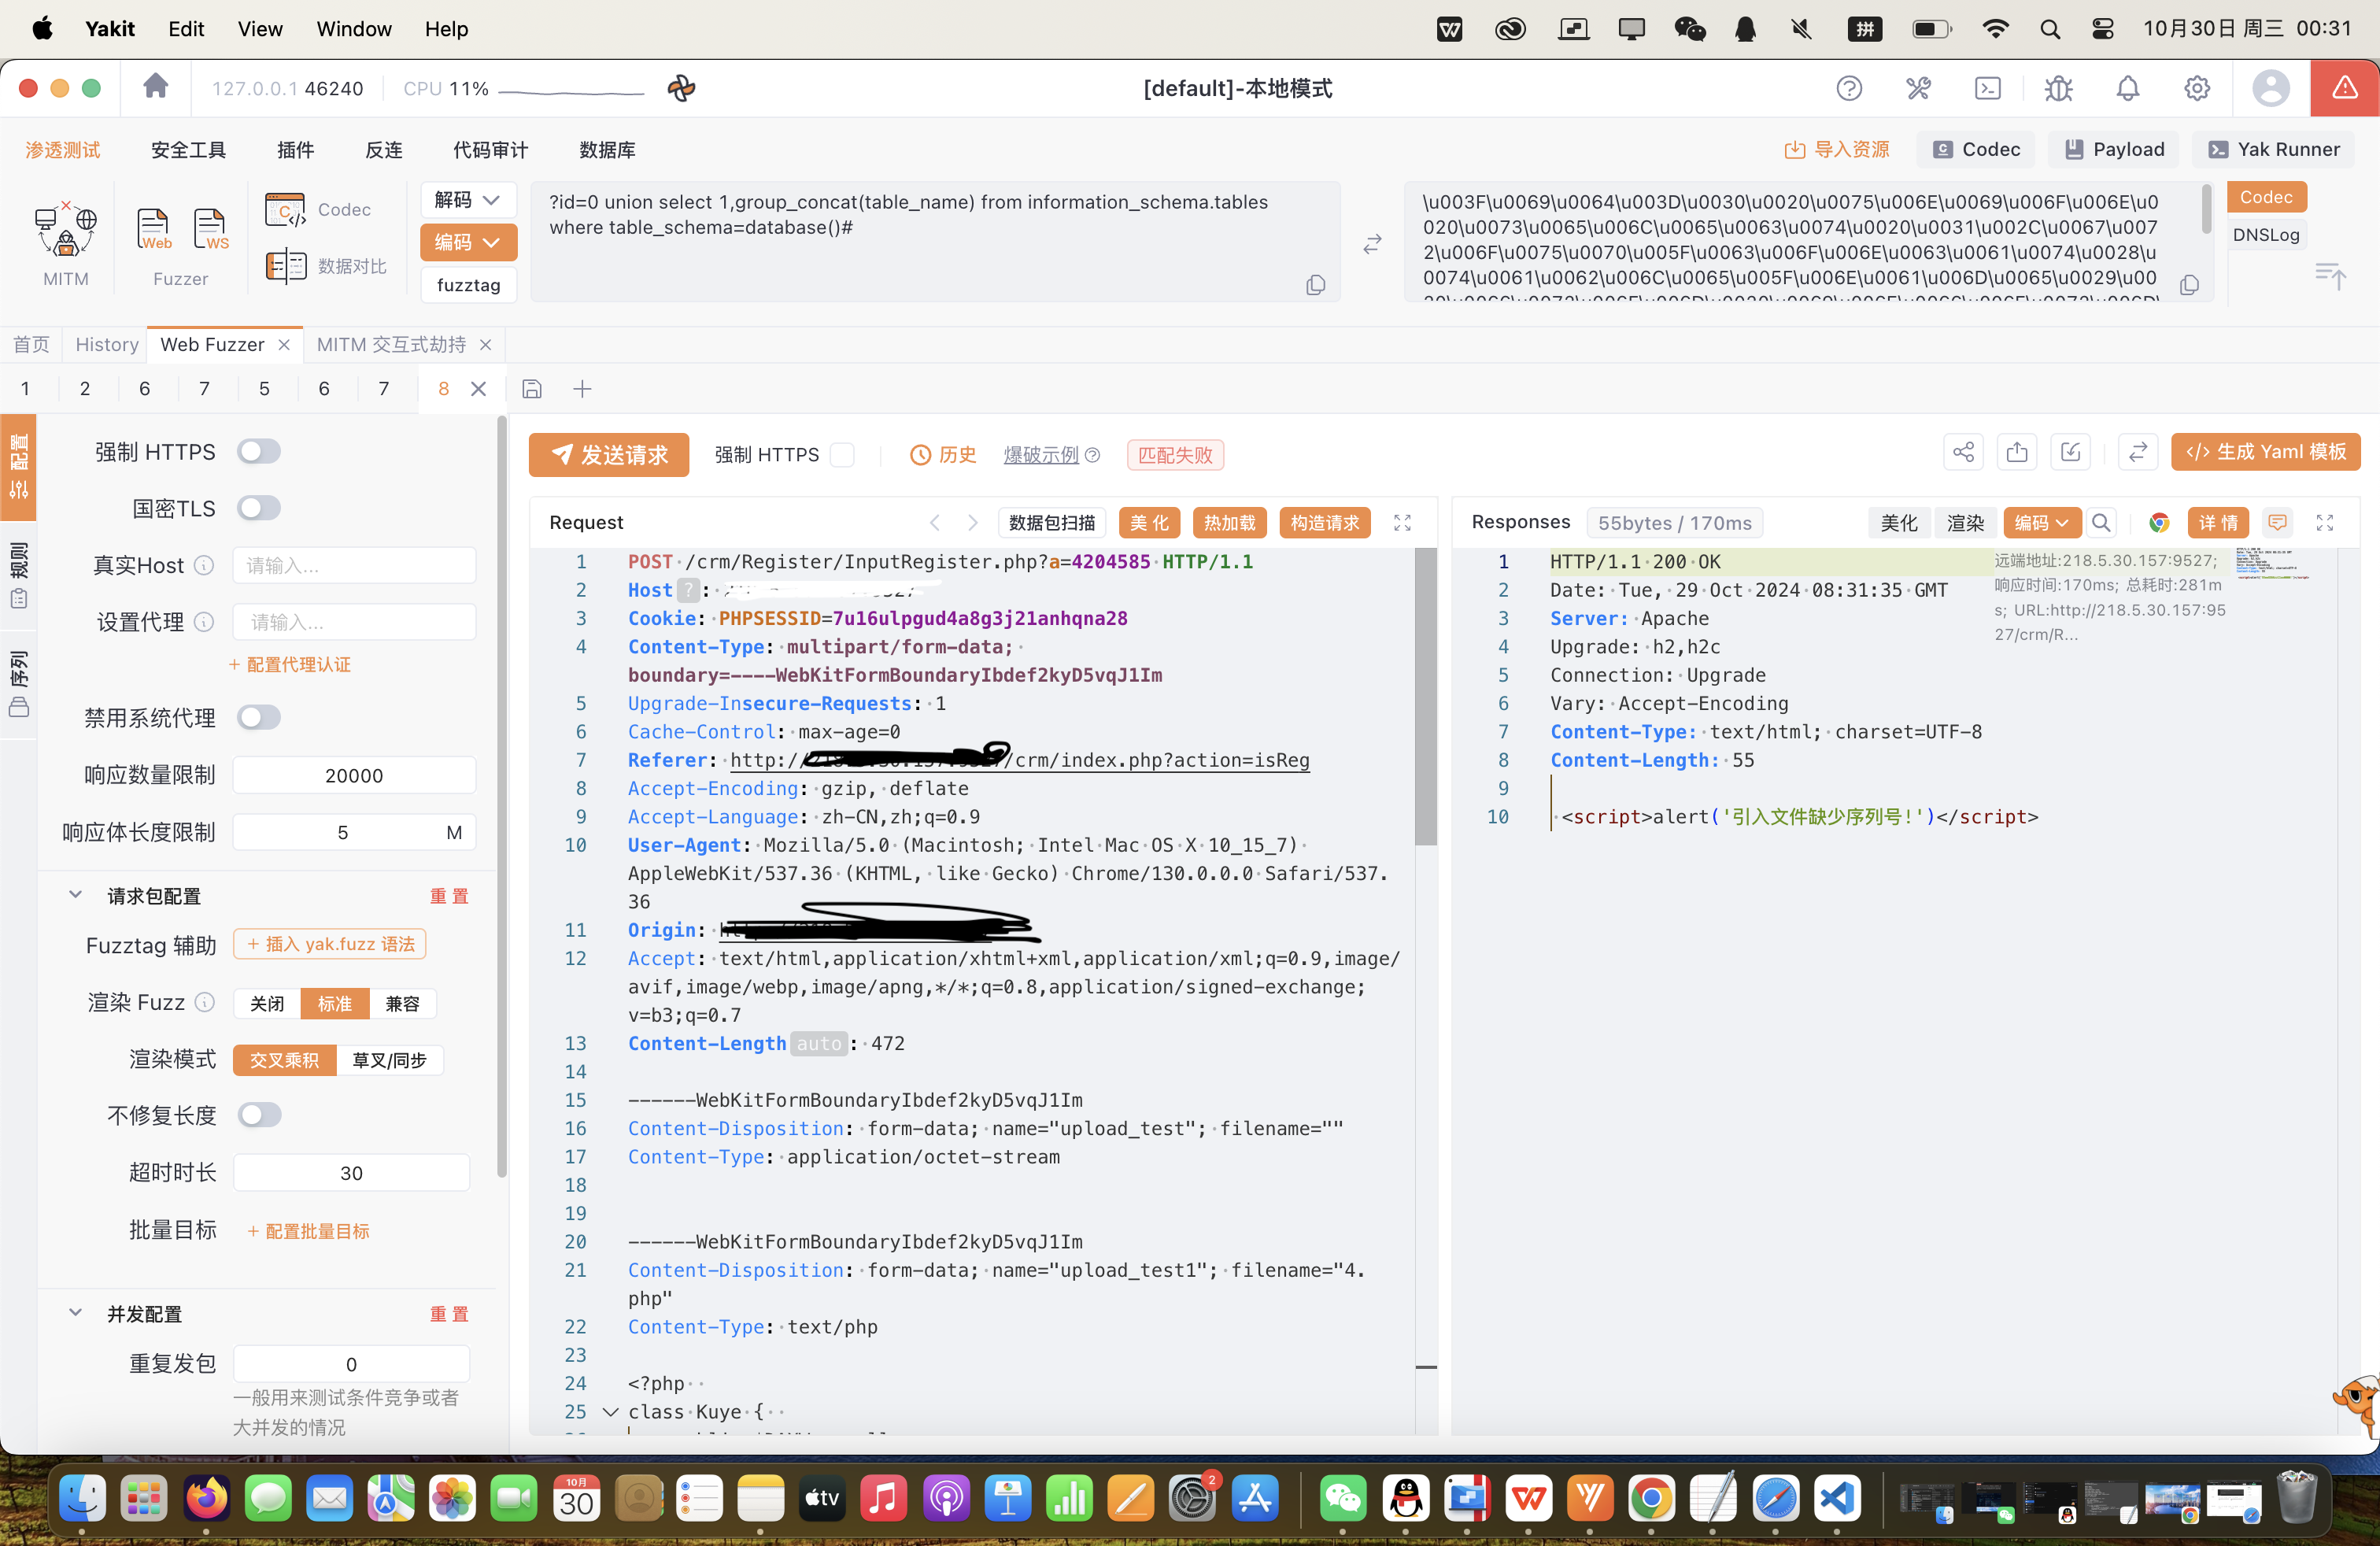Save the fuzzer tab with disk icon
This screenshot has height=1546, width=2380.
click(532, 389)
